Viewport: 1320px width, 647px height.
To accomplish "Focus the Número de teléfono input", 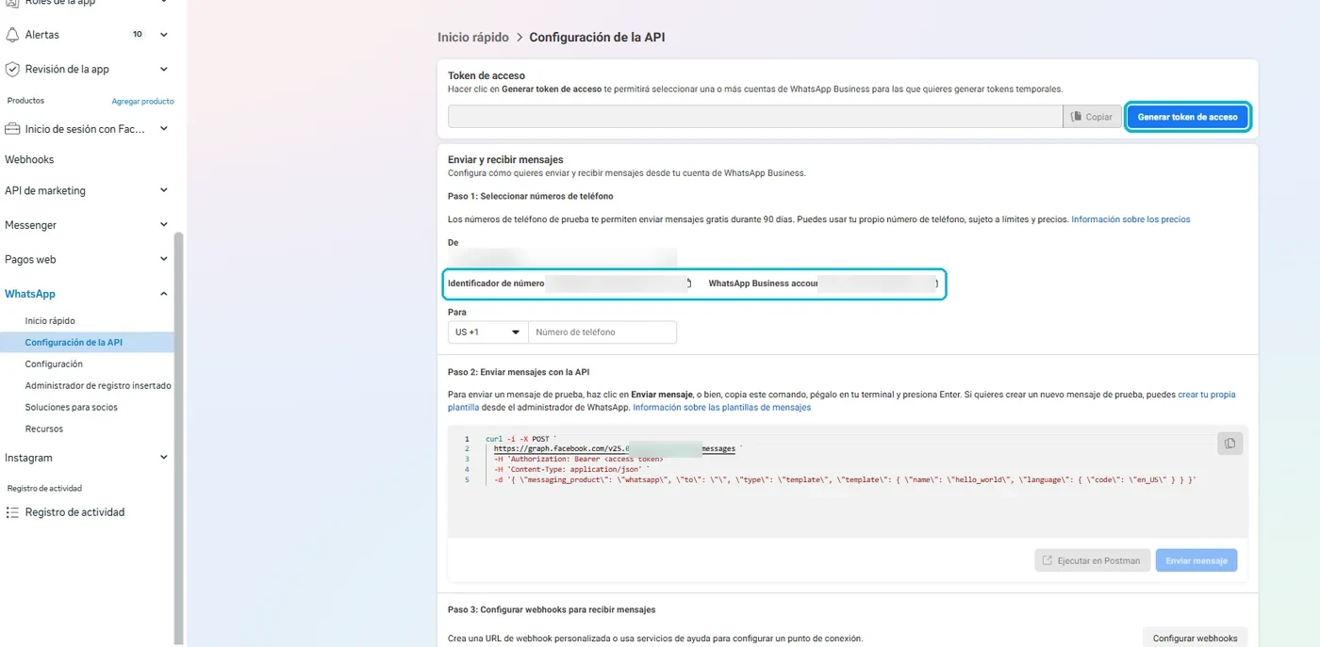I will [602, 332].
